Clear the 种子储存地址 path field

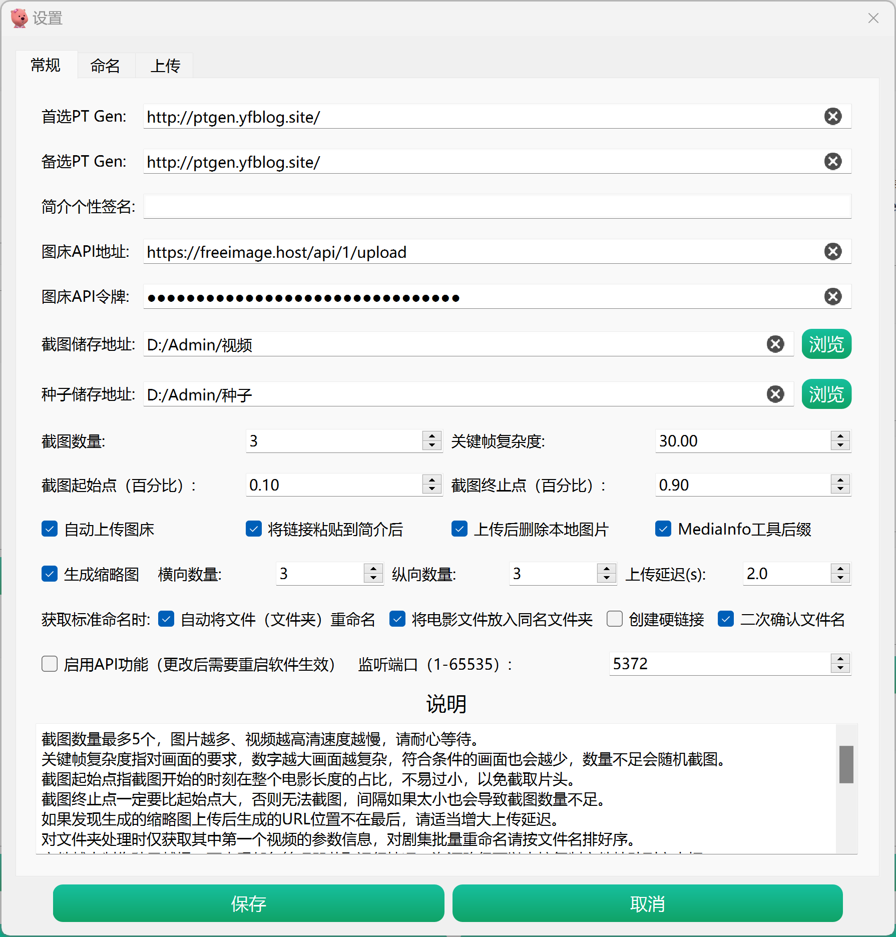coord(775,394)
